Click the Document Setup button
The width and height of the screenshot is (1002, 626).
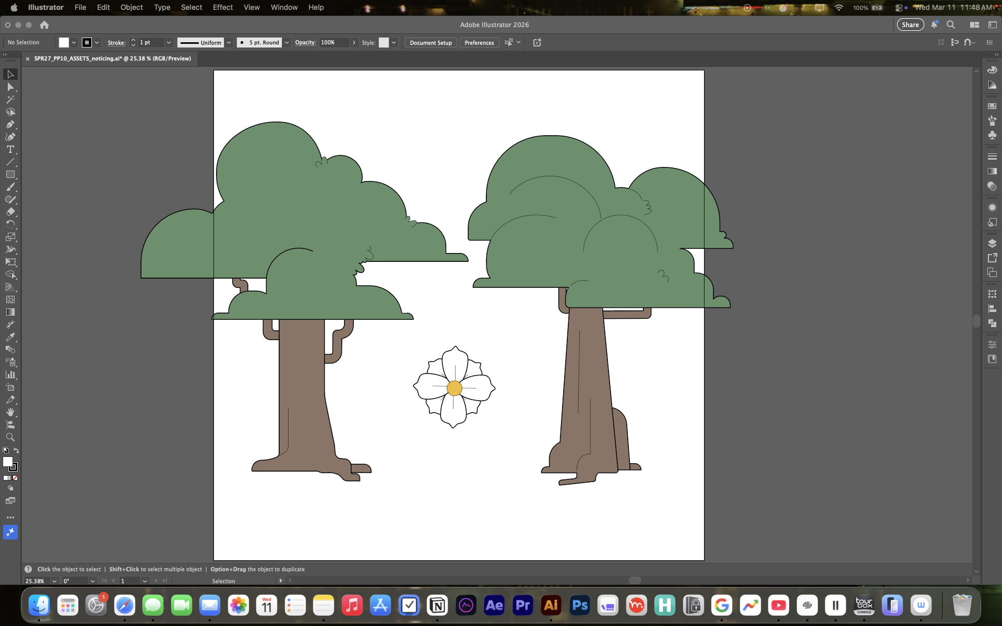click(431, 43)
